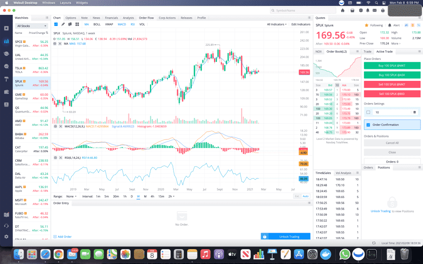Toggle the Auto scale button
This screenshot has width=423, height=264.
305,196
